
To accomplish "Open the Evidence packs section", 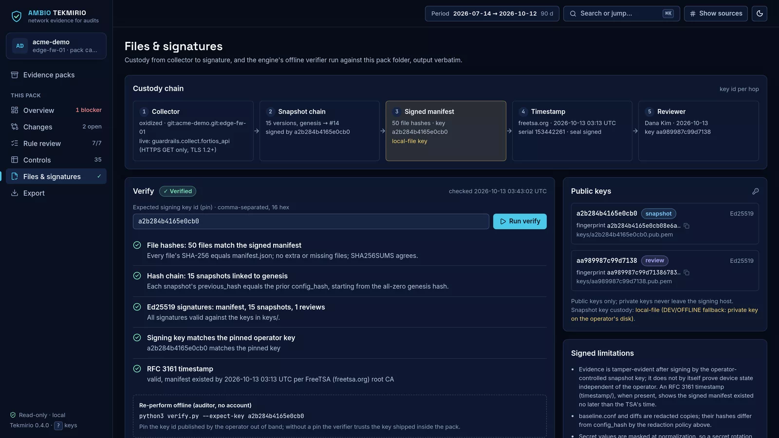I will pos(56,75).
